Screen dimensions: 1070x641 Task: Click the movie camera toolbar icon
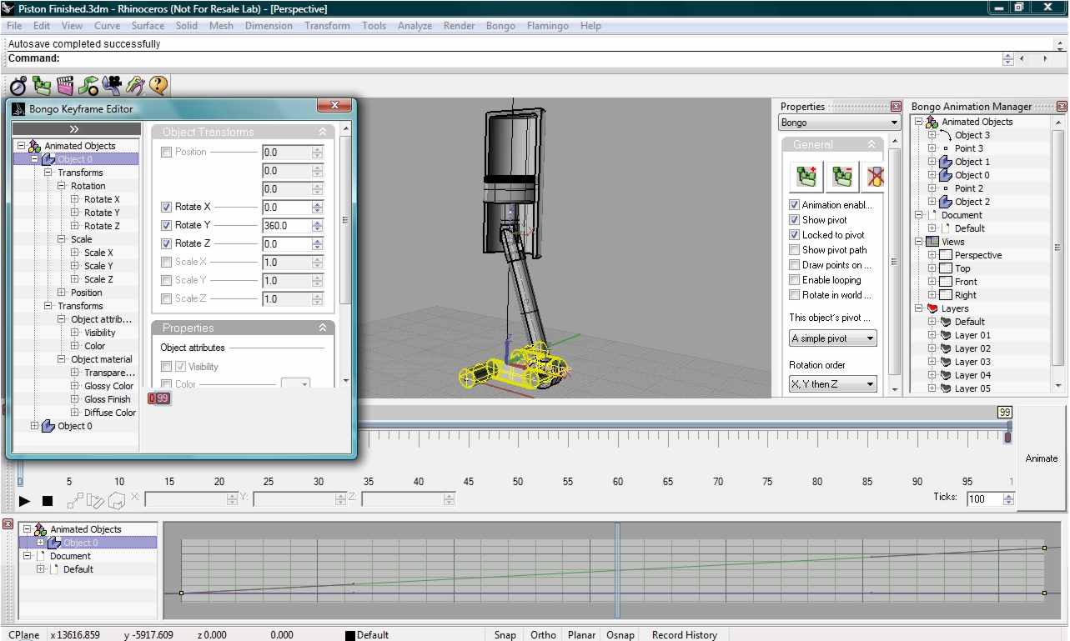[112, 85]
